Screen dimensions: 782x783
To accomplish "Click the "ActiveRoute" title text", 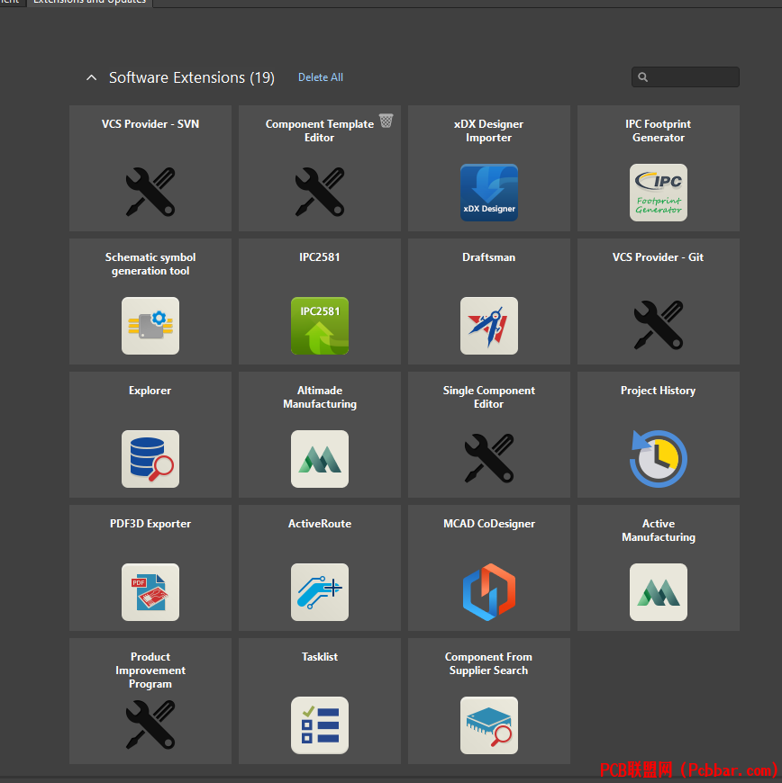I will pos(320,524).
